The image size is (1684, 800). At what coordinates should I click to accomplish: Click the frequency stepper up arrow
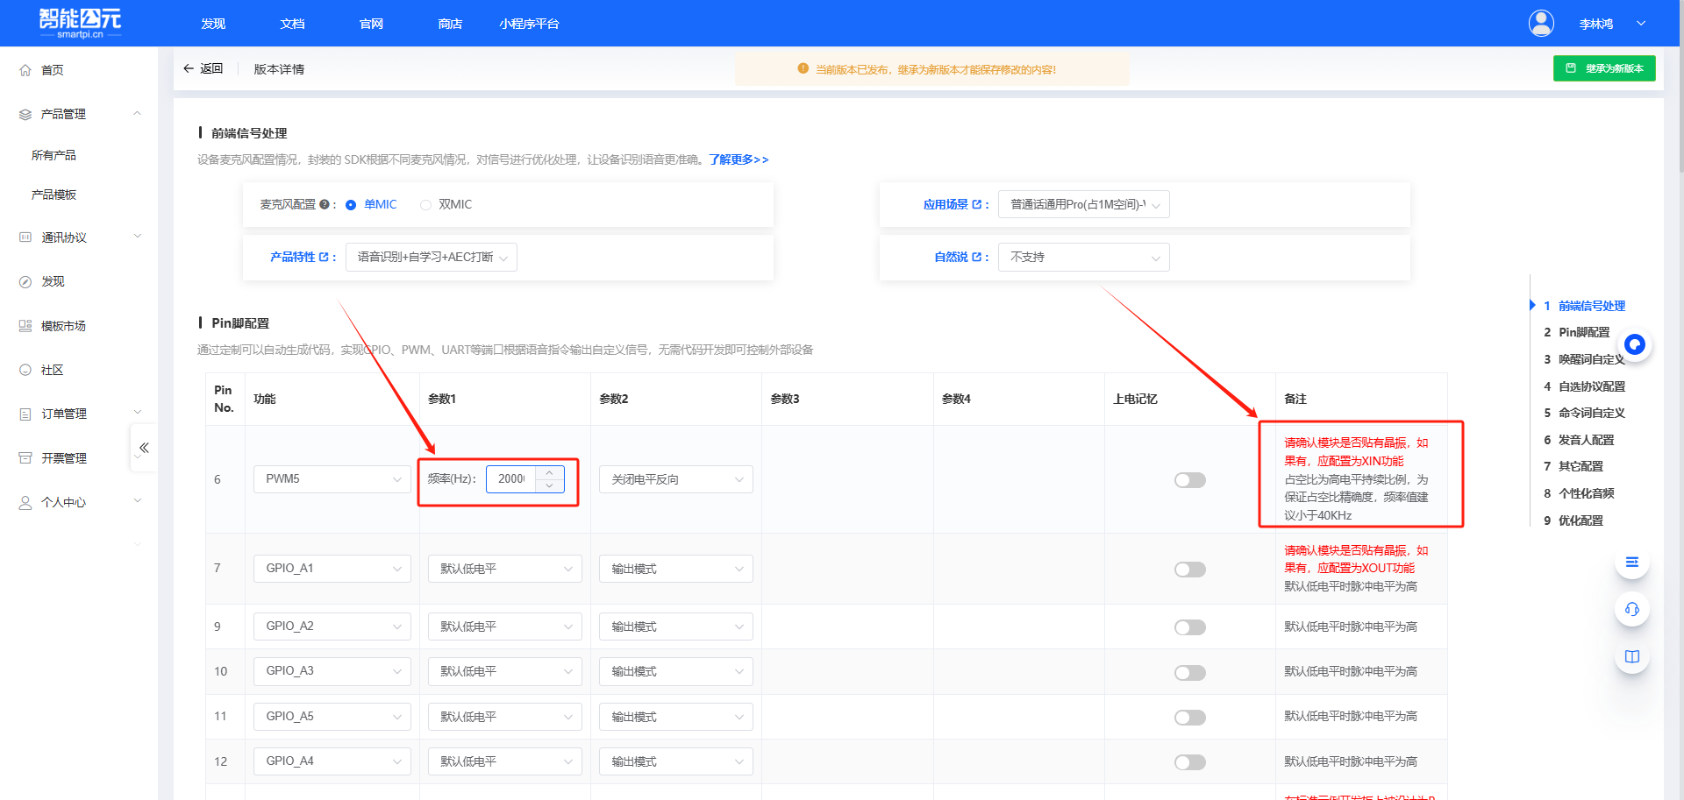(550, 473)
